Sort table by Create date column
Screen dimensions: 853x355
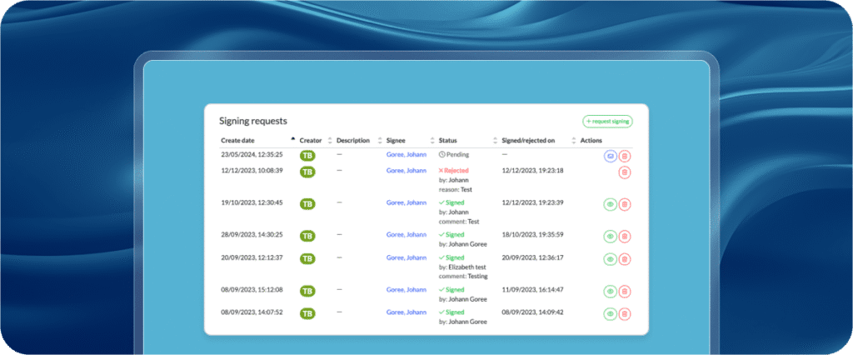[x=239, y=140]
